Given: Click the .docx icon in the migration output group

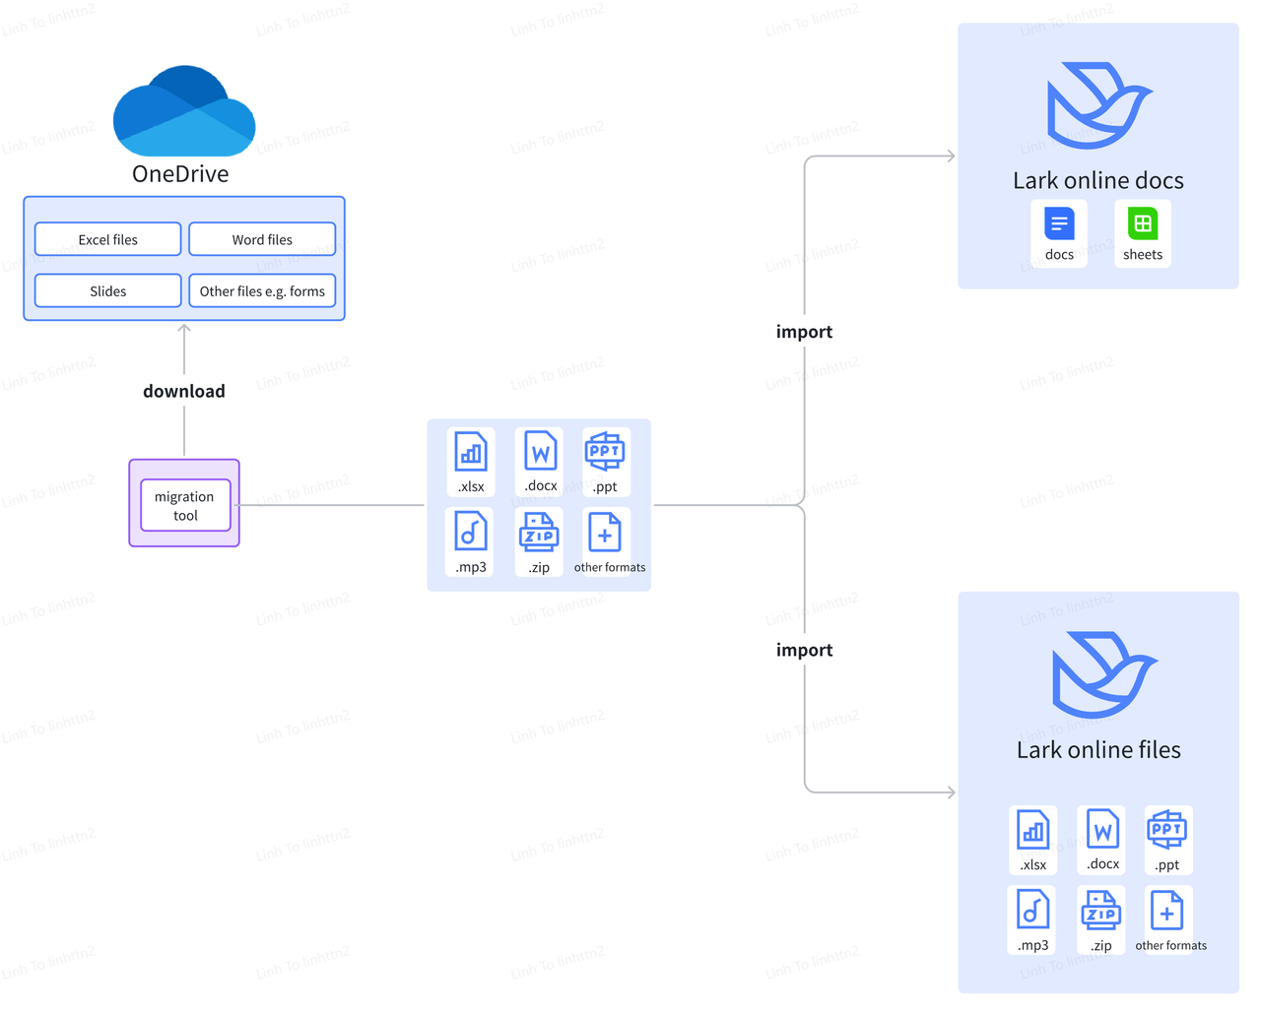Looking at the screenshot, I should pyautogui.click(x=540, y=453).
